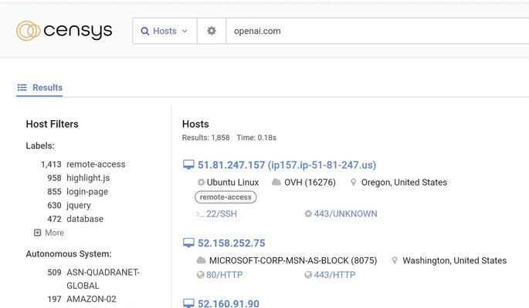Open the 443/UNKNOWN service link
This screenshot has height=308, width=529.
click(345, 214)
